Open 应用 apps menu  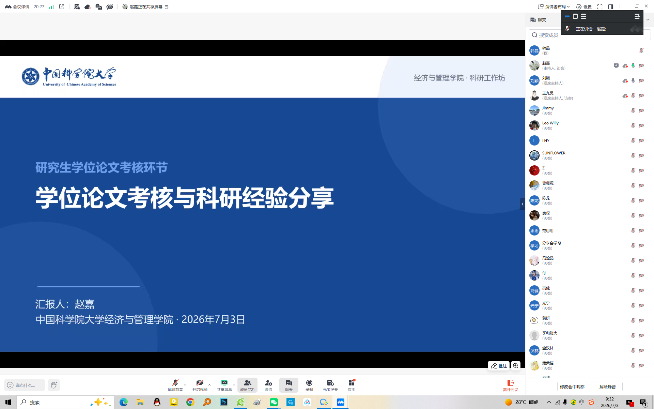pos(352,385)
